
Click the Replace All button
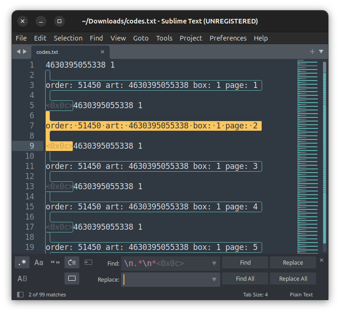(x=293, y=278)
